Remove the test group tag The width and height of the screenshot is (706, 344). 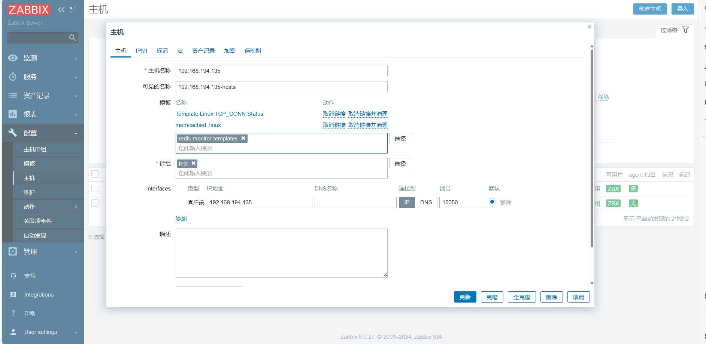[x=194, y=163]
